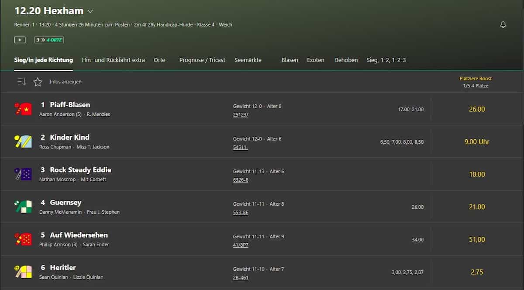Screen dimensions: 524x290
Task: Switch to Prognose / Tricast tab
Action: coord(202,60)
